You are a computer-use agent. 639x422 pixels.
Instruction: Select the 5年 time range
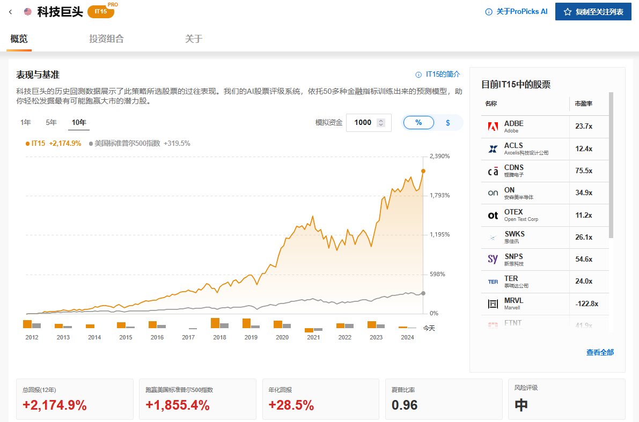pyautogui.click(x=51, y=123)
